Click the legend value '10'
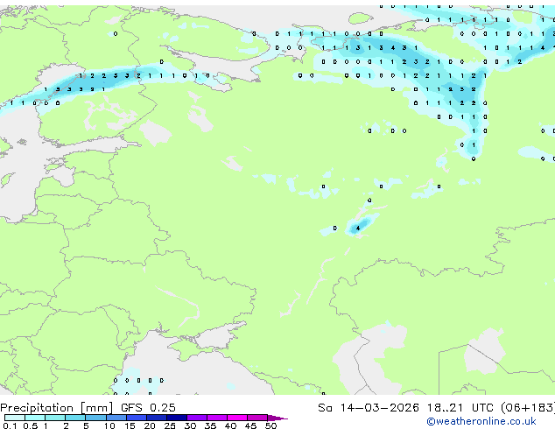555x429 pixels. tap(109, 425)
